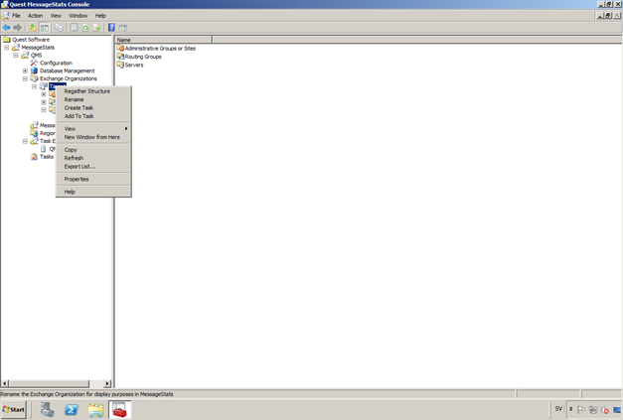Collapse the QMS tree node

click(16, 56)
